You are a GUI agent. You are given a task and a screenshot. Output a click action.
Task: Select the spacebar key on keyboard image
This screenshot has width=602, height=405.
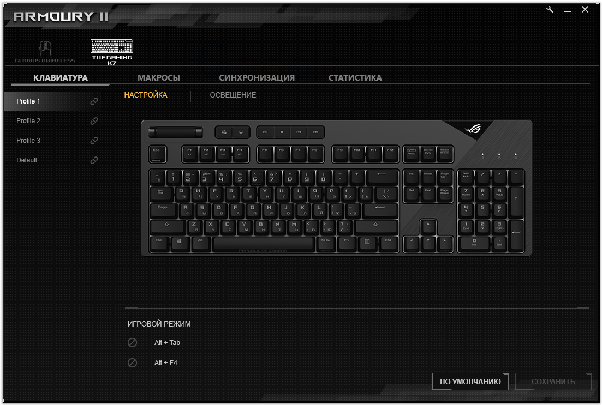pyautogui.click(x=264, y=244)
